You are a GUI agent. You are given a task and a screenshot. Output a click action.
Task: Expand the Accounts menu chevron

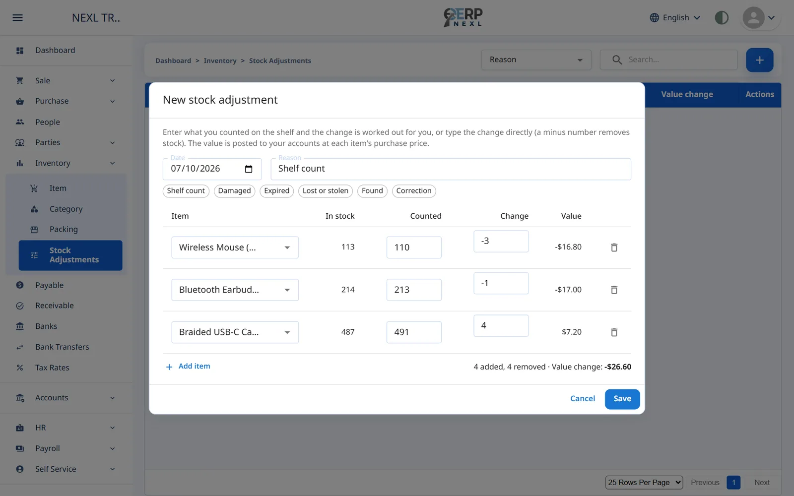[113, 398]
